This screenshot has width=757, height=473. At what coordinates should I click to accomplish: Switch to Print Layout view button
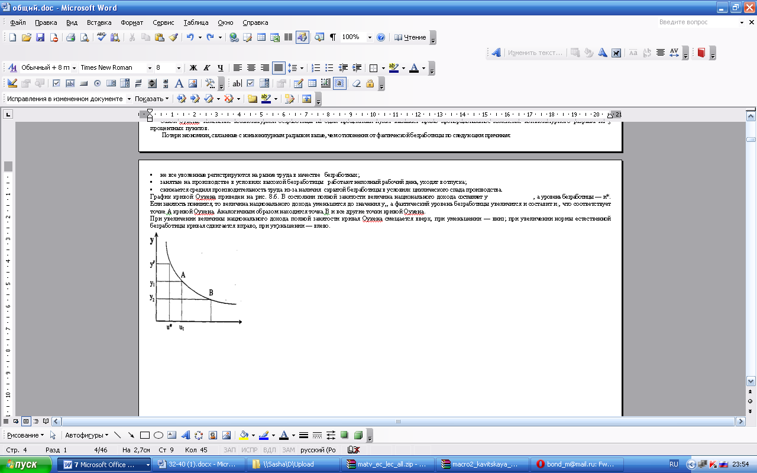tap(26, 422)
